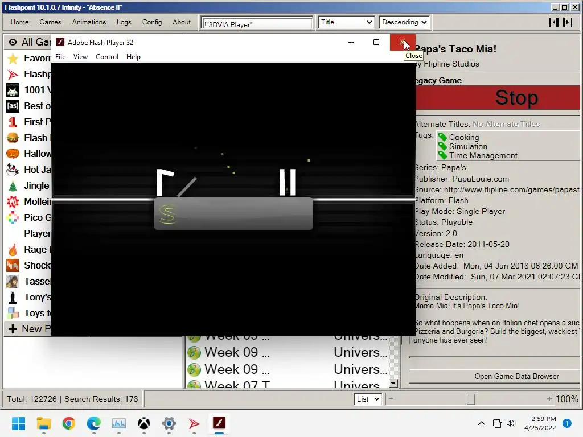Image resolution: width=583 pixels, height=437 pixels.
Task: Click the Flipline Studios developer link
Action: click(451, 64)
